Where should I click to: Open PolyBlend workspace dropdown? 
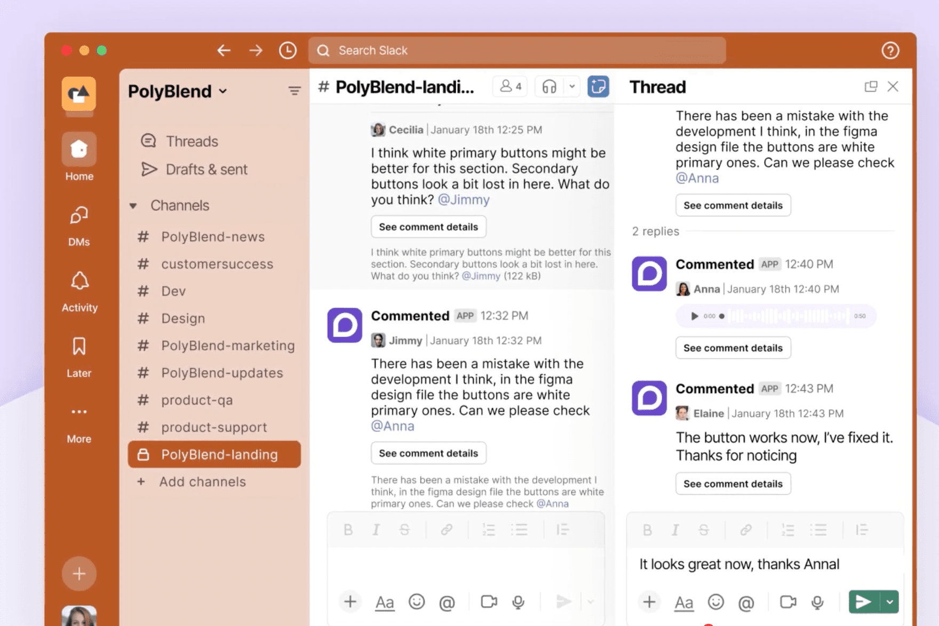[223, 91]
